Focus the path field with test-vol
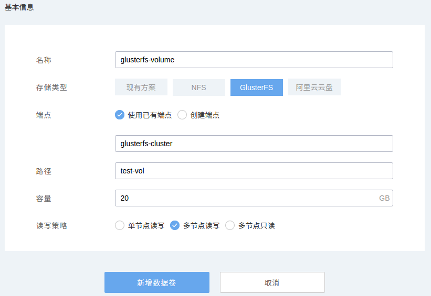 click(254, 171)
